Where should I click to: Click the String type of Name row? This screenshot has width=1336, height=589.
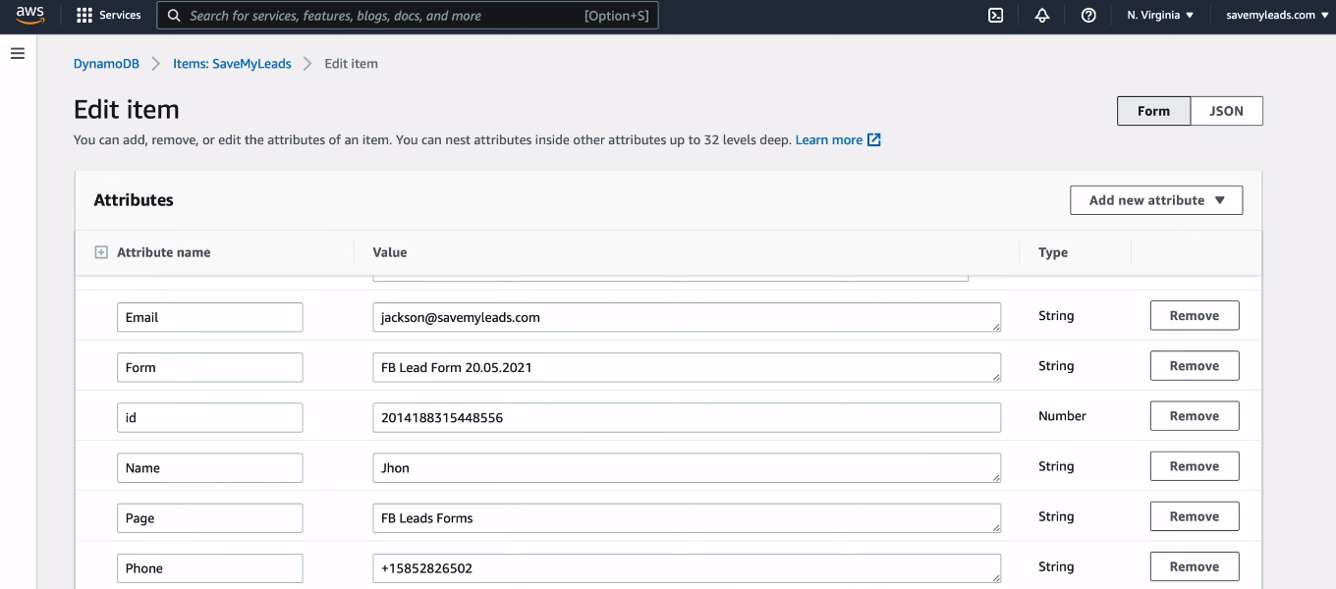(1056, 466)
